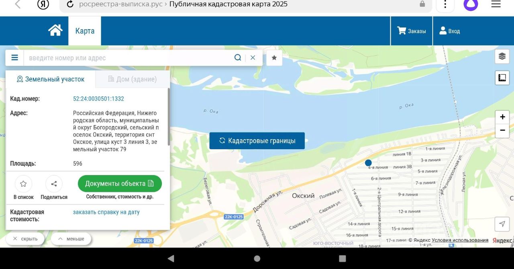Click the address bar URL text
This screenshot has height=269, width=514.
point(183,4)
